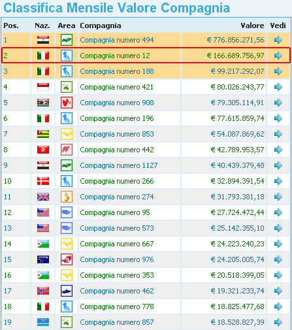Image resolution: width=292 pixels, height=330 pixels.
Task: Click the Valore column header
Action: (x=252, y=25)
